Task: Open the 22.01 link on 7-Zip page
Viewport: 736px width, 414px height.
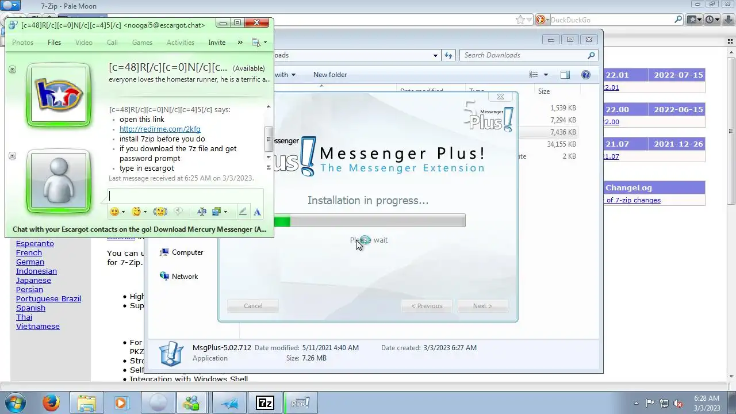Action: click(611, 87)
